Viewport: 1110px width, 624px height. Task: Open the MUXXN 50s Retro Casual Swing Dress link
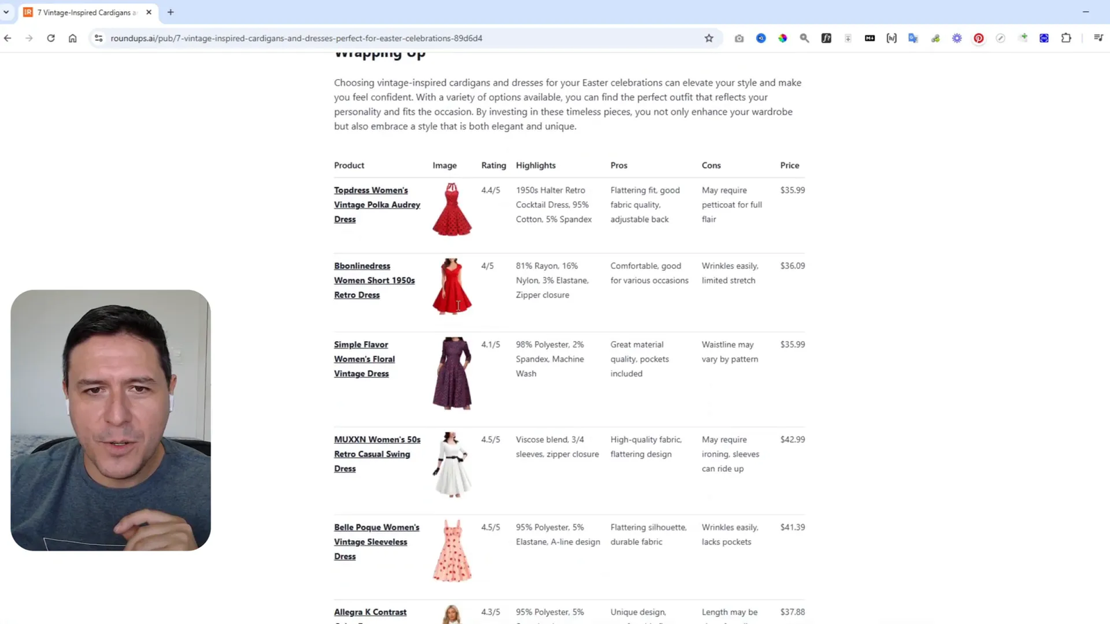pos(377,453)
